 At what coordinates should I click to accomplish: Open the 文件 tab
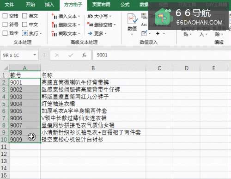point(9,5)
